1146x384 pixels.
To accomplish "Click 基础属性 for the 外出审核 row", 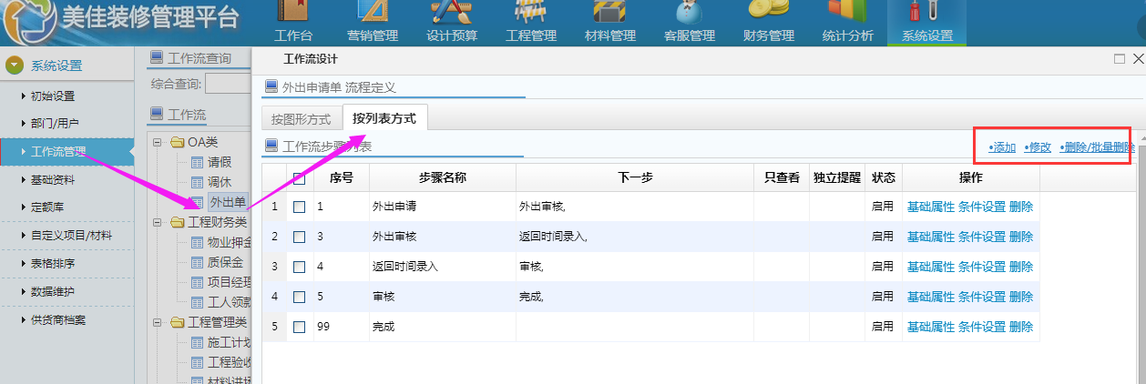I will click(x=930, y=237).
